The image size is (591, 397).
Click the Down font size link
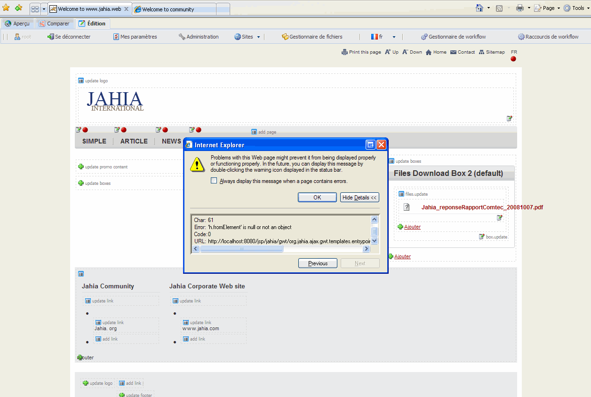point(412,52)
